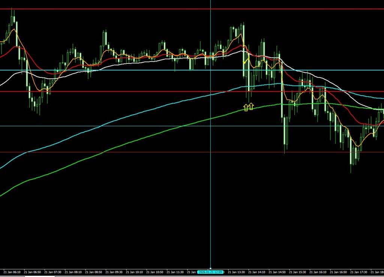Select the crosshair date label 2026.01.21 12:59
This screenshot has height=277, width=384.
[x=210, y=272]
